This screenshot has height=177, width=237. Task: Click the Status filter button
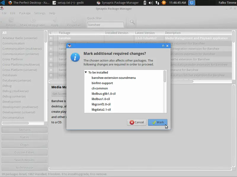click(25, 137)
